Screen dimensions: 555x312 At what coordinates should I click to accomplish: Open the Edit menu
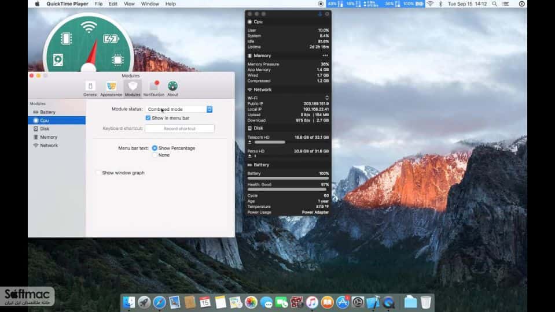(113, 4)
